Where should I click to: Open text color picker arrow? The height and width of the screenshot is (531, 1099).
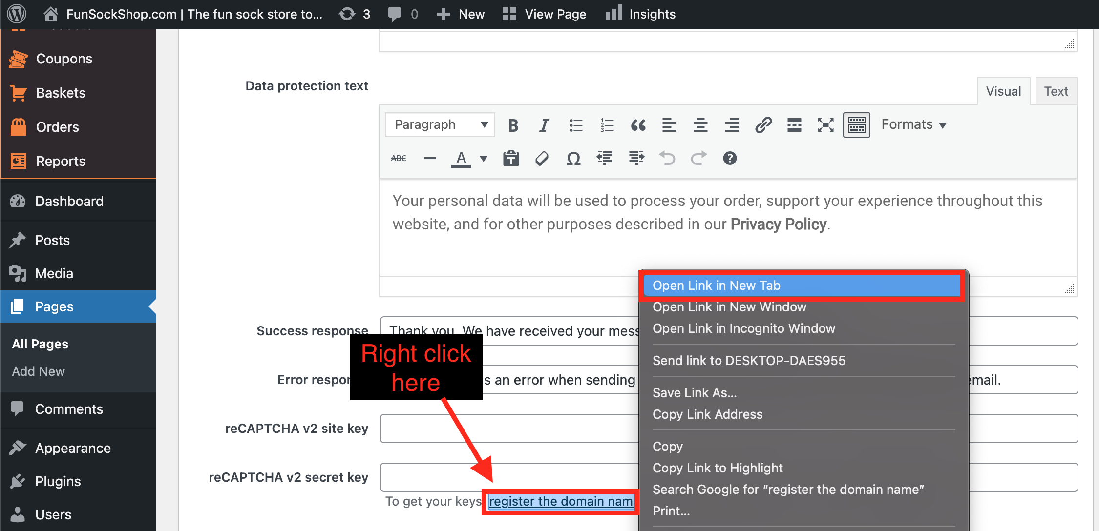coord(484,159)
